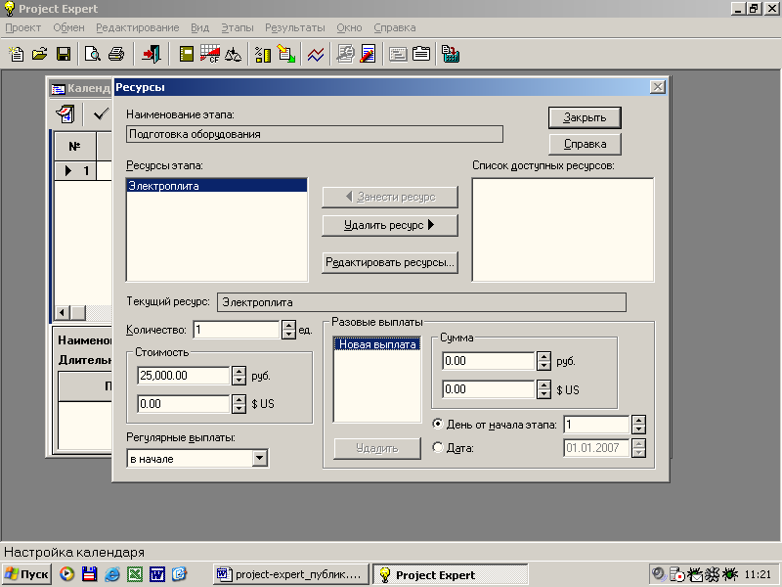
Task: Open the olive notebook toolbar icon
Action: [187, 54]
